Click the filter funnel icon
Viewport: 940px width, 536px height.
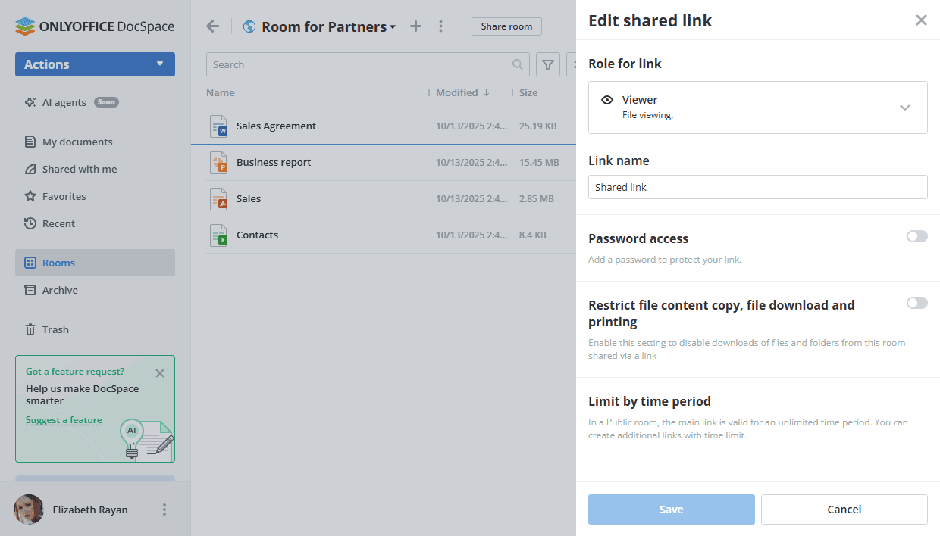click(548, 65)
